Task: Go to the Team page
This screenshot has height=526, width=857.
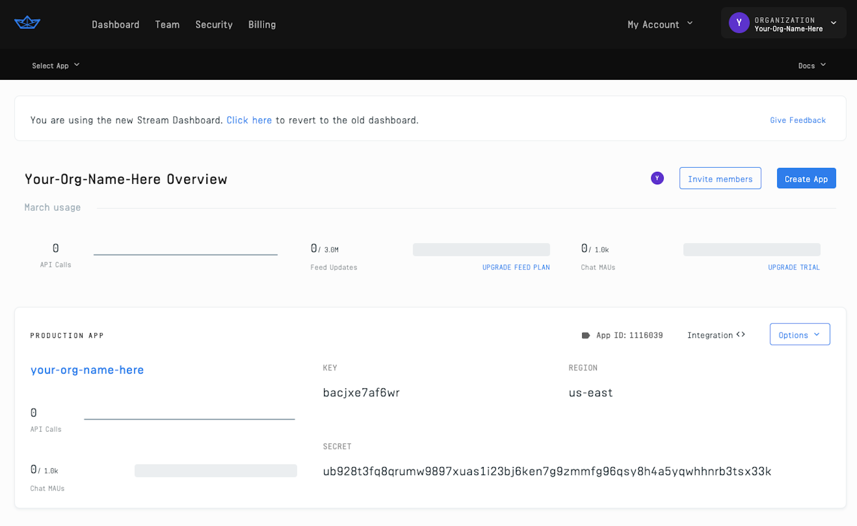Action: coord(167,24)
